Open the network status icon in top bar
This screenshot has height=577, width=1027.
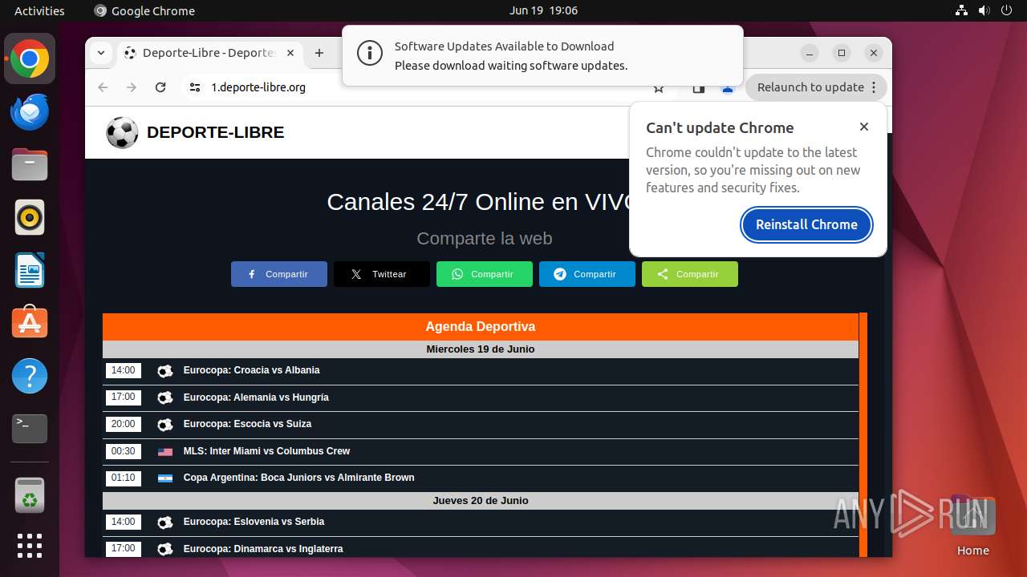961,10
